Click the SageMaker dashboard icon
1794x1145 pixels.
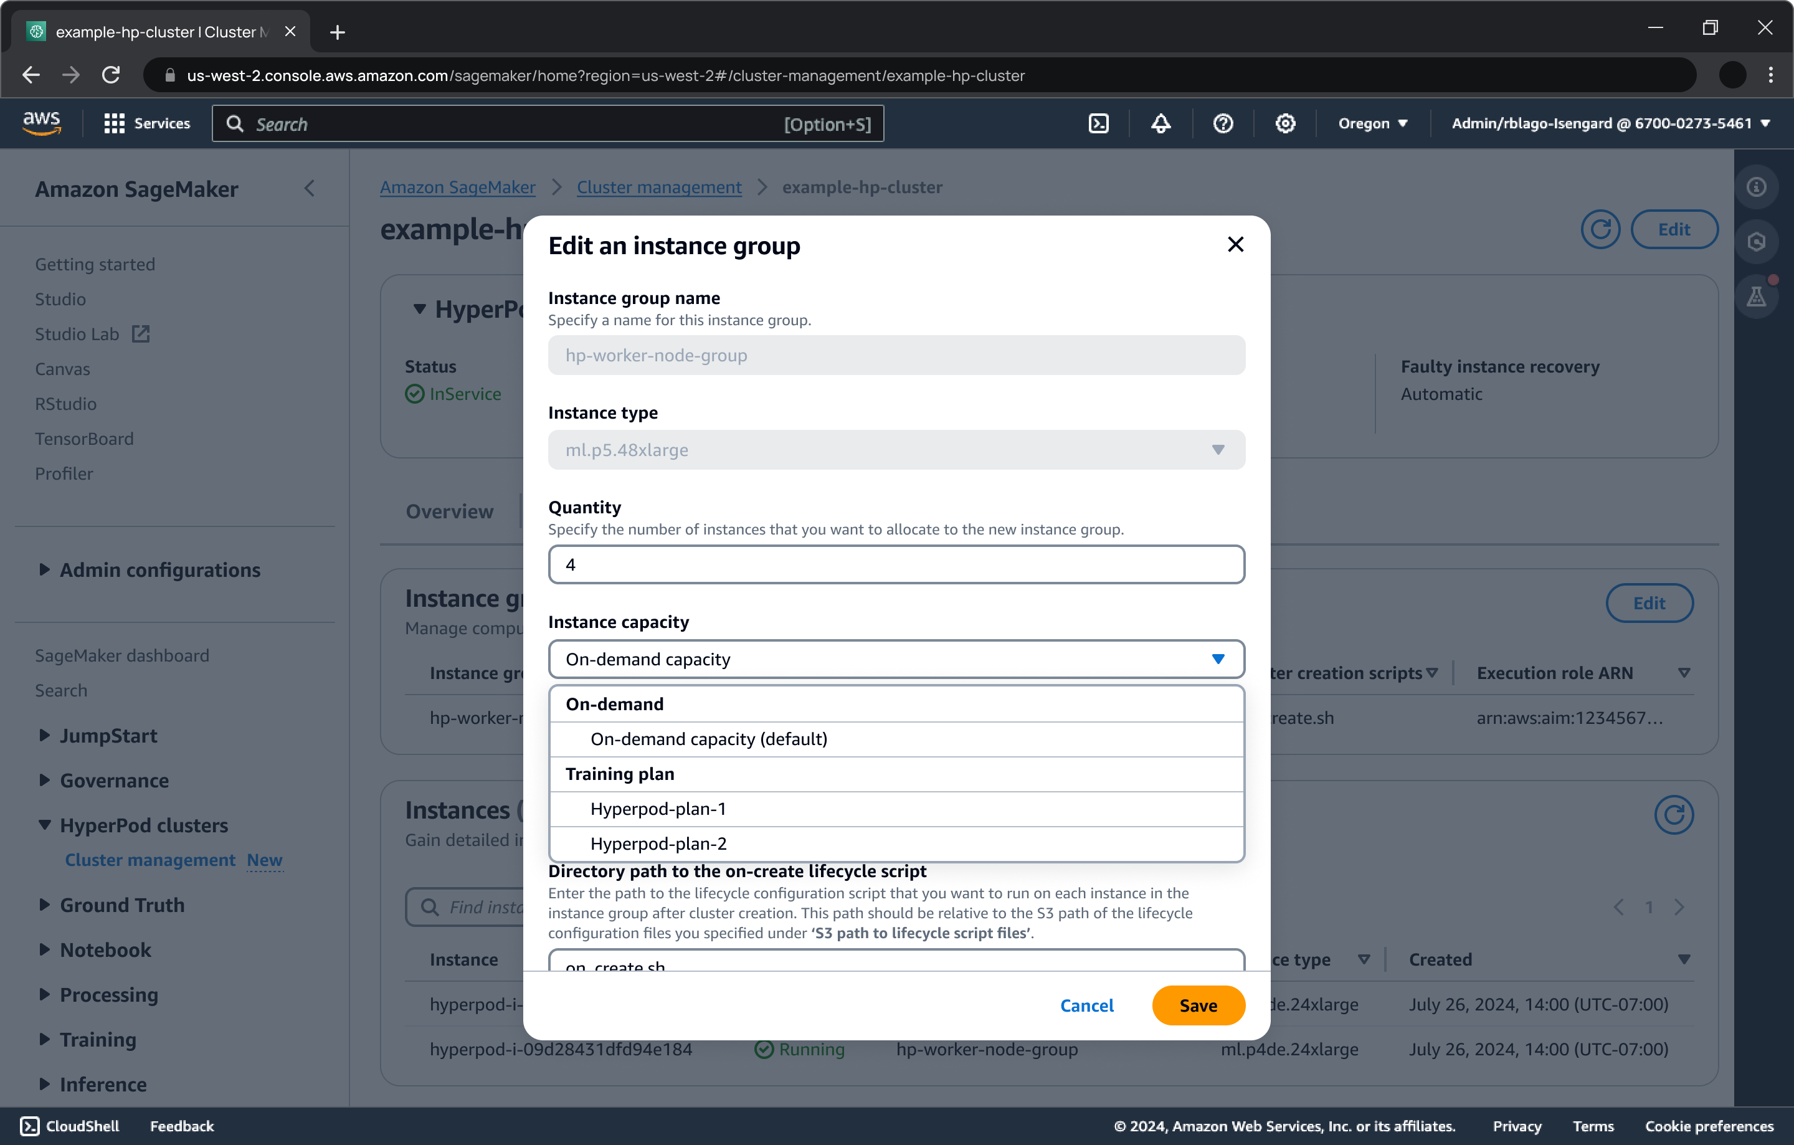click(x=121, y=653)
